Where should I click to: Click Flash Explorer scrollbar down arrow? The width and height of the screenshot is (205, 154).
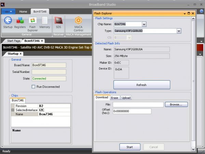[x=193, y=149]
